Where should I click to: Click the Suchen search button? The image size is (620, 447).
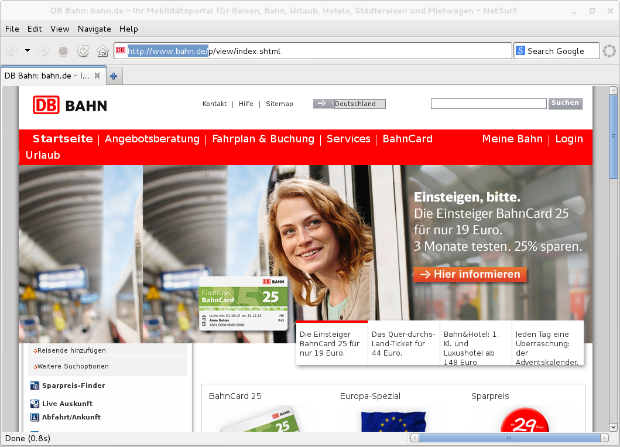coord(565,103)
